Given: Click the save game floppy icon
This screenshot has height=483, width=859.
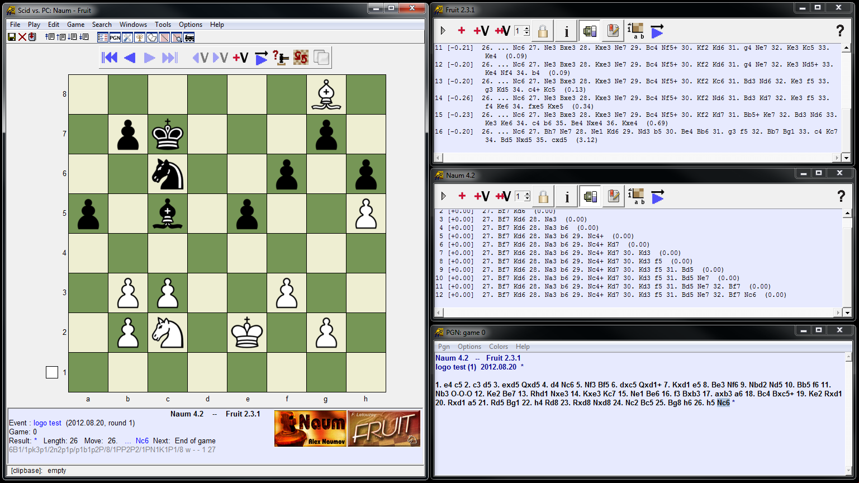Looking at the screenshot, I should click(12, 37).
